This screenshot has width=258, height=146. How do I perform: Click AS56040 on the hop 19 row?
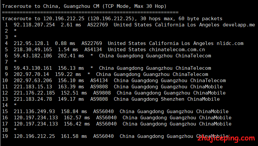(103, 136)
